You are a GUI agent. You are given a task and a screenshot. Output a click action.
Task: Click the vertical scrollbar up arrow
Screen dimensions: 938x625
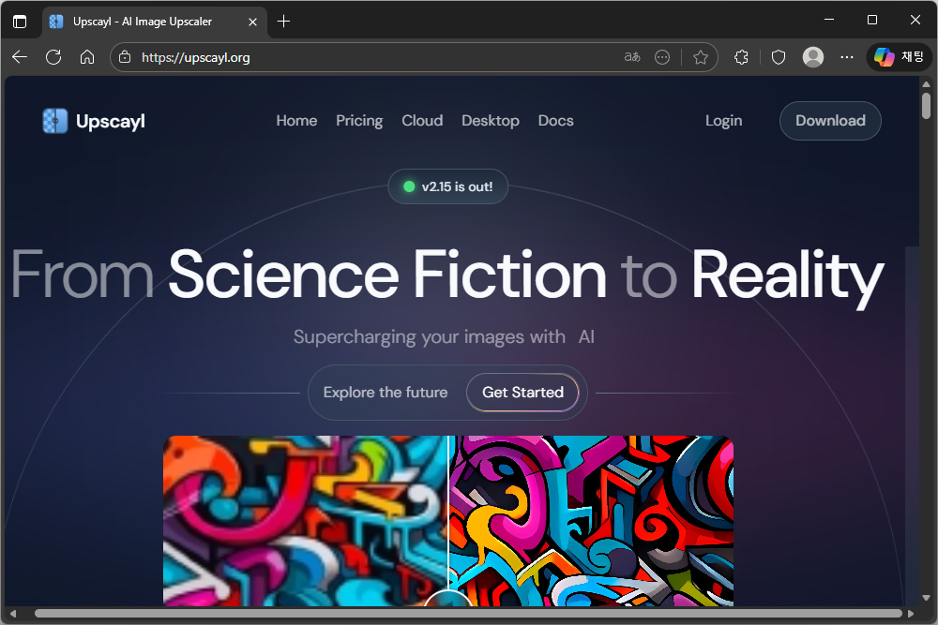926,84
